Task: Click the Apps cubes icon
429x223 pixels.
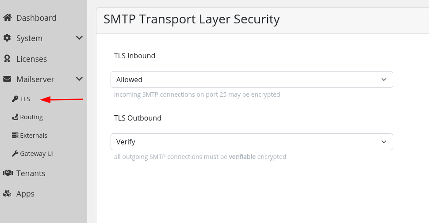Action: click(7, 193)
